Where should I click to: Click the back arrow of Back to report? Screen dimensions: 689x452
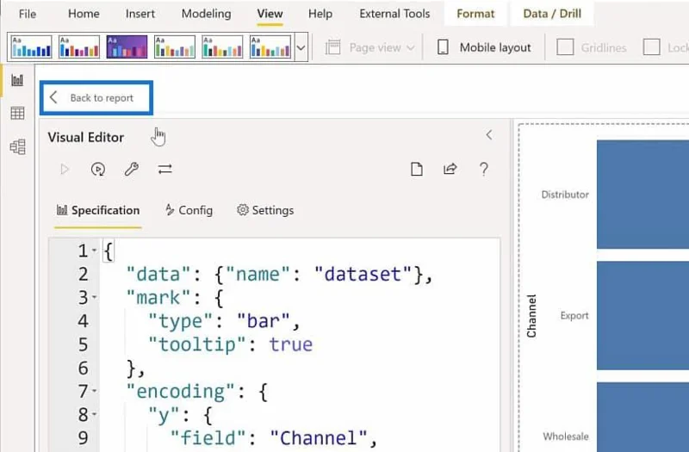(x=53, y=97)
